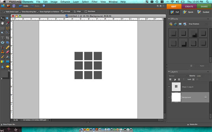This screenshot has width=212, height=132.
Task: Open the Opacity 100% field
Action: click(199, 76)
